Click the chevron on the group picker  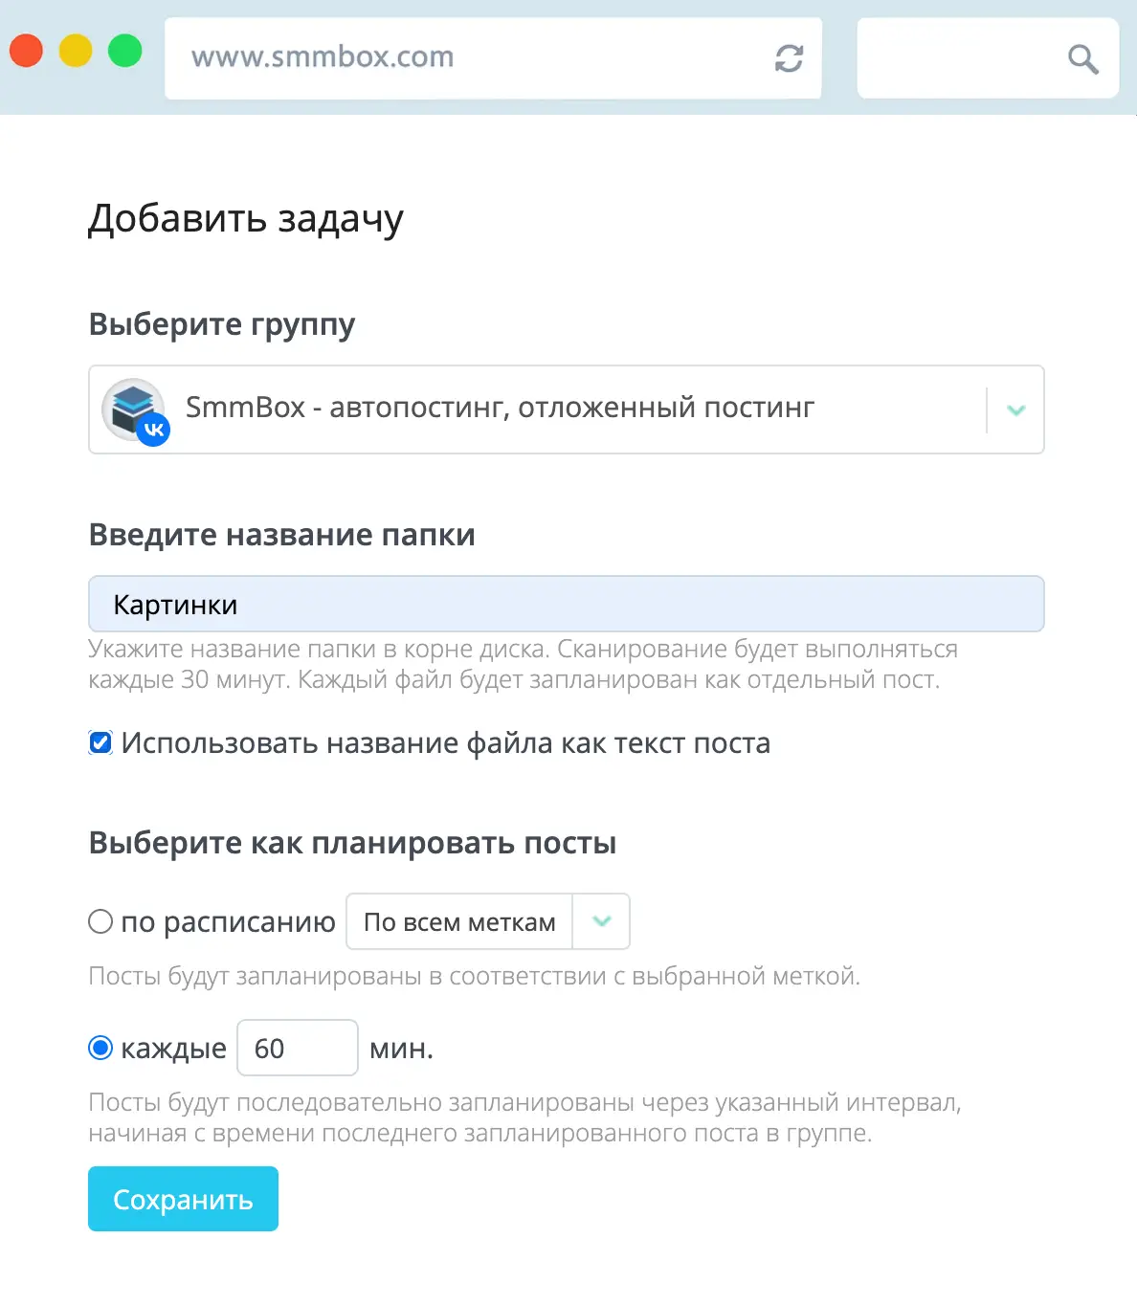(1014, 409)
